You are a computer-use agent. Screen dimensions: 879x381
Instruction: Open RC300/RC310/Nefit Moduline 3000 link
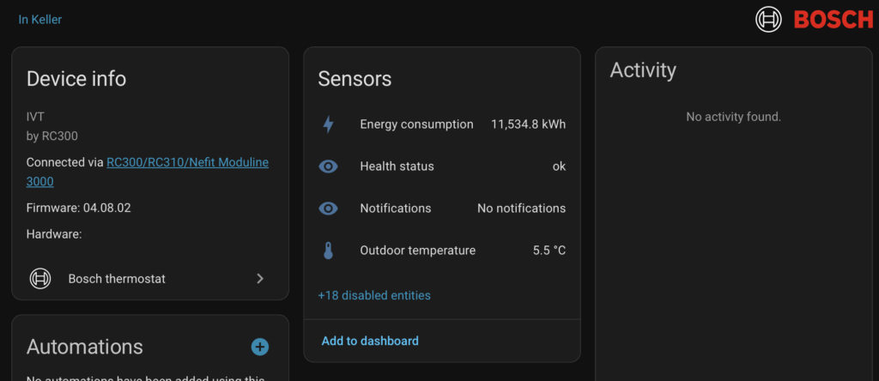tap(187, 162)
